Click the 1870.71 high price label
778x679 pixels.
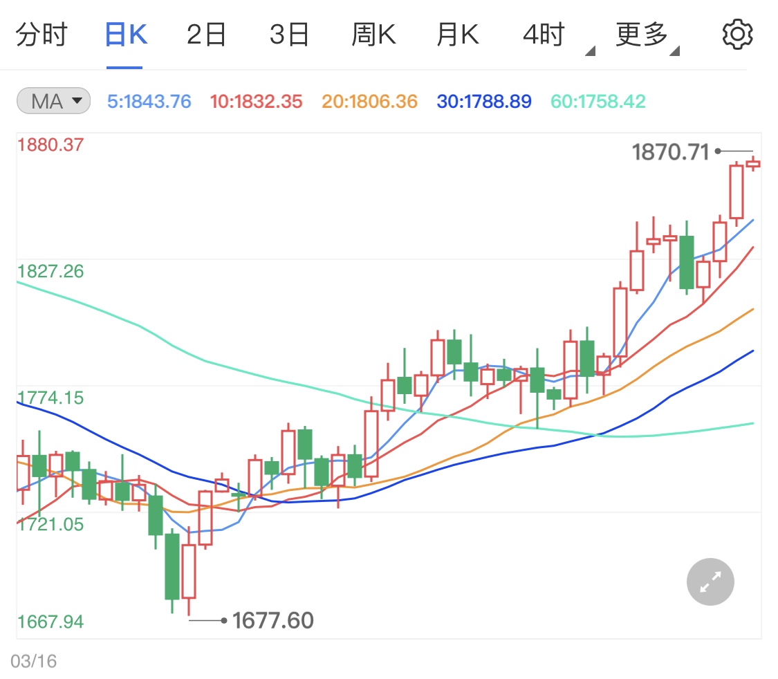tap(670, 151)
